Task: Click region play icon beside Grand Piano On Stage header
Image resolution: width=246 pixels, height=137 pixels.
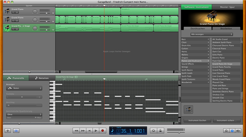Action: point(76,77)
